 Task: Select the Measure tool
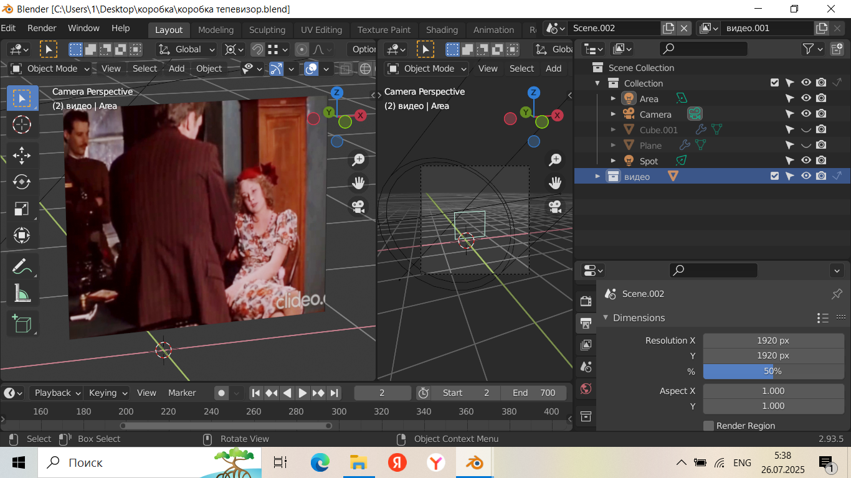[22, 293]
